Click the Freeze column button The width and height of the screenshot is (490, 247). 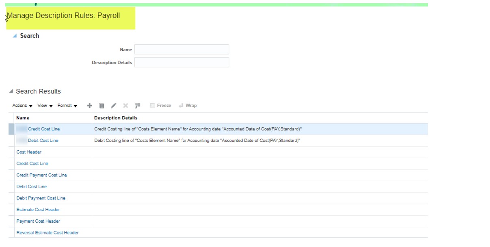point(160,106)
